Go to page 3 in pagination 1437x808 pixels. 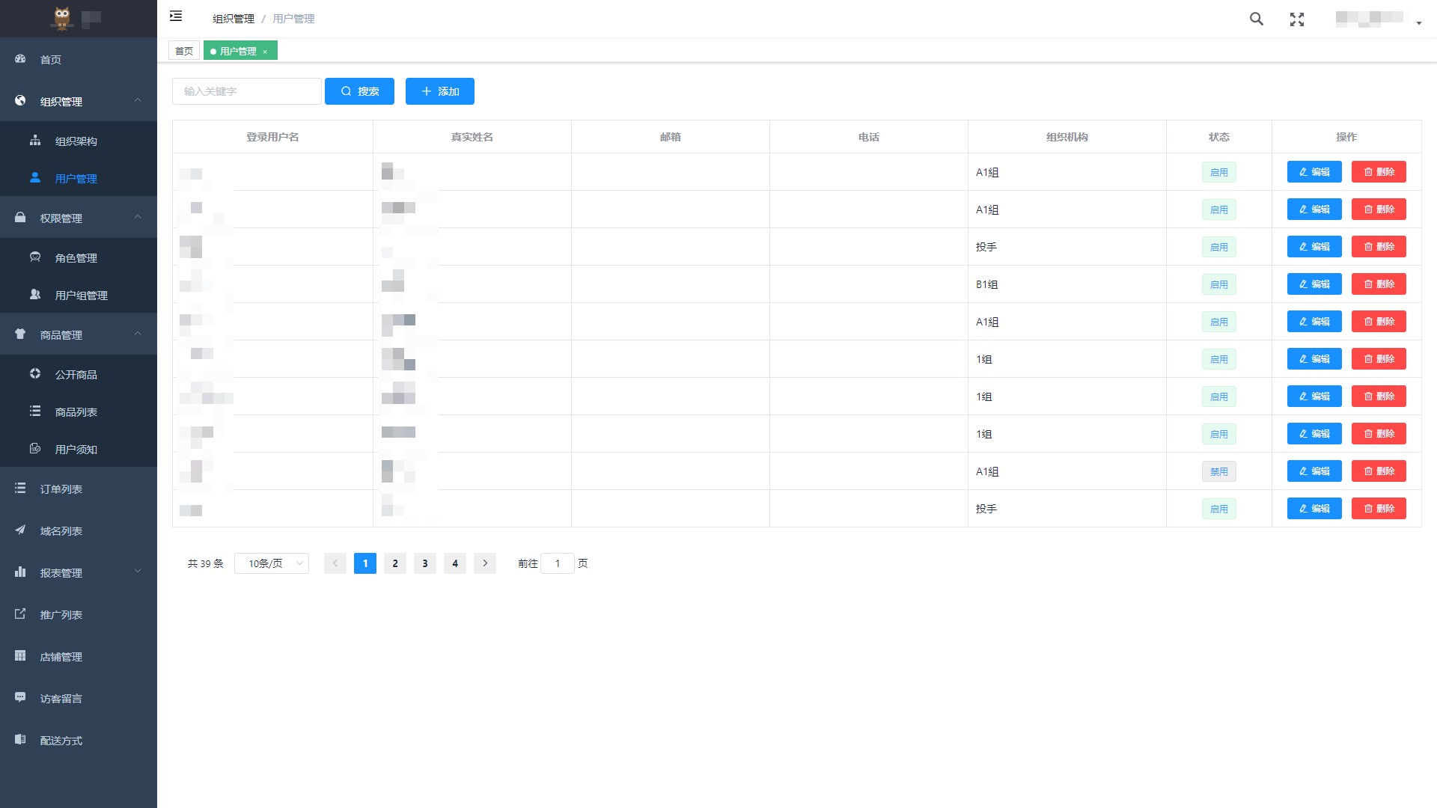(x=424, y=563)
